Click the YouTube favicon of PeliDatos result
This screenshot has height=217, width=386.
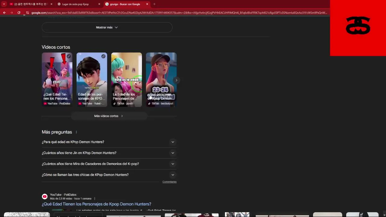tap(45, 197)
